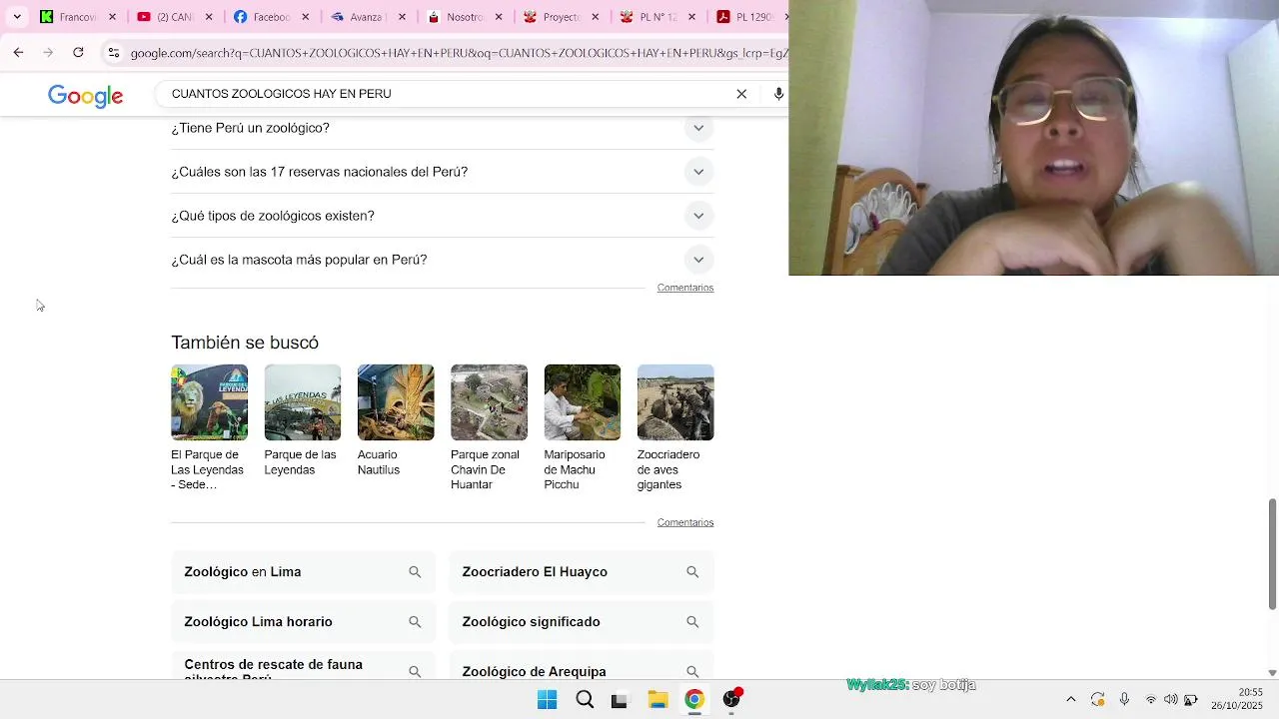Open Mariposario de Machu Picchu thumbnail

click(x=583, y=402)
